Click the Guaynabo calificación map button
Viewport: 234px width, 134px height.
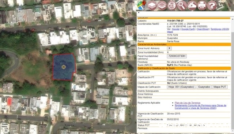[204, 87]
